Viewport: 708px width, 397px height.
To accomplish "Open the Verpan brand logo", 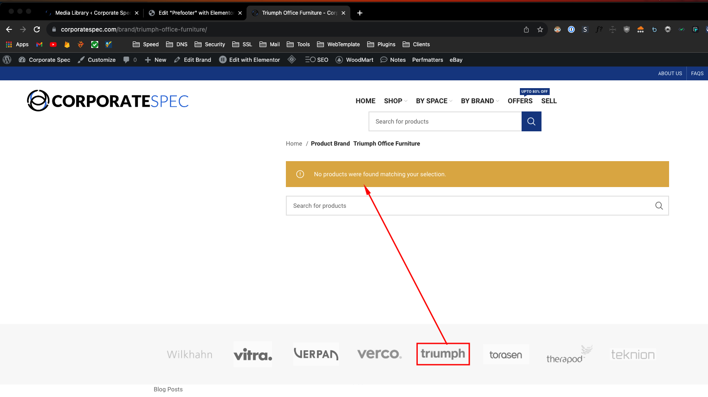I will pyautogui.click(x=316, y=354).
